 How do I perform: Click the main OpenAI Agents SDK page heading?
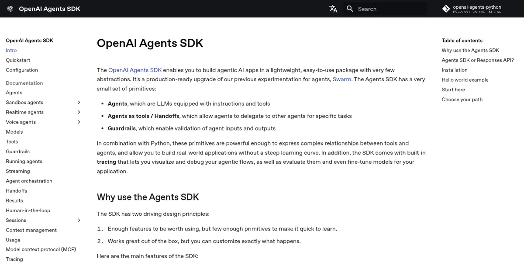point(150,43)
